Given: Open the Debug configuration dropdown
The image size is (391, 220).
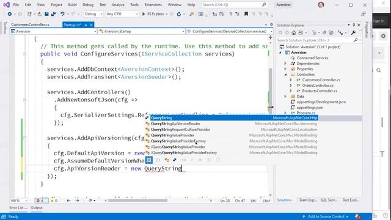Looking at the screenshot, I should tap(93, 14).
